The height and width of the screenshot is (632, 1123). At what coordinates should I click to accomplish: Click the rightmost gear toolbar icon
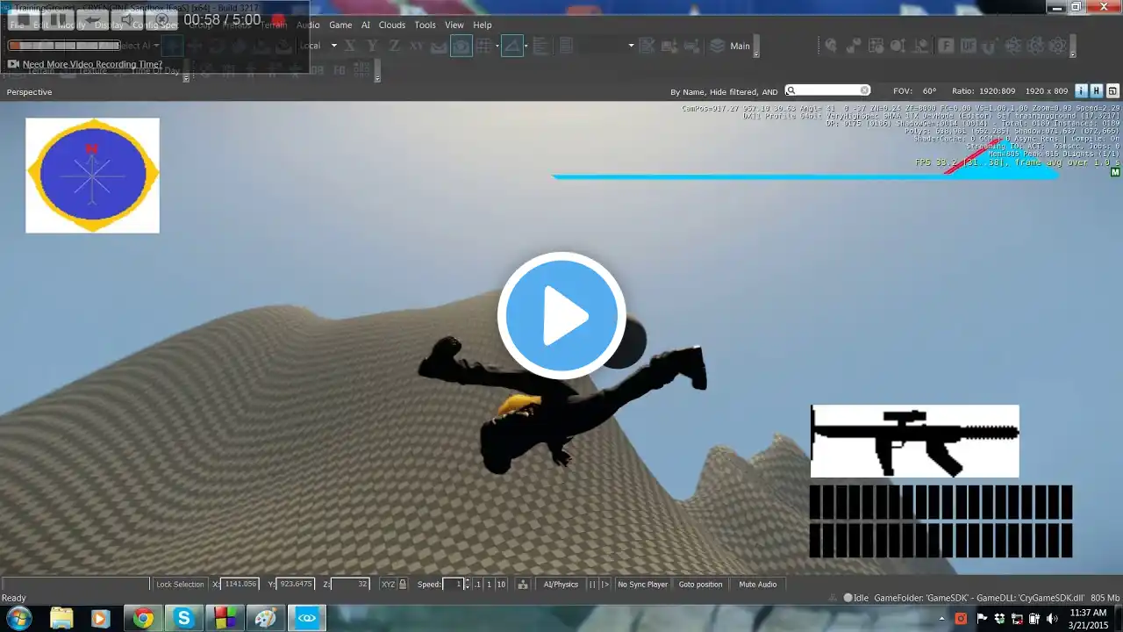1057,46
